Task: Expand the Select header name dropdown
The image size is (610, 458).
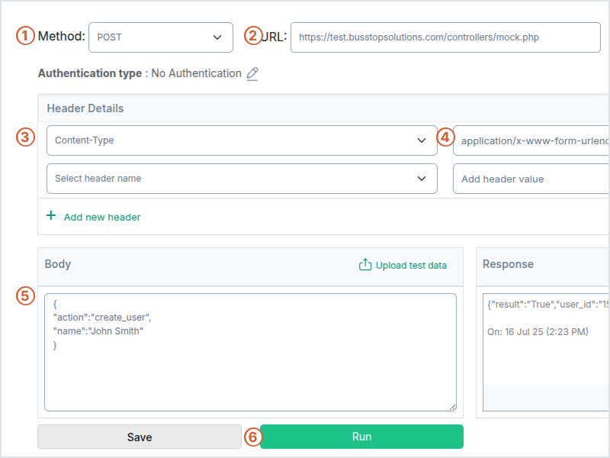Action: click(242, 179)
